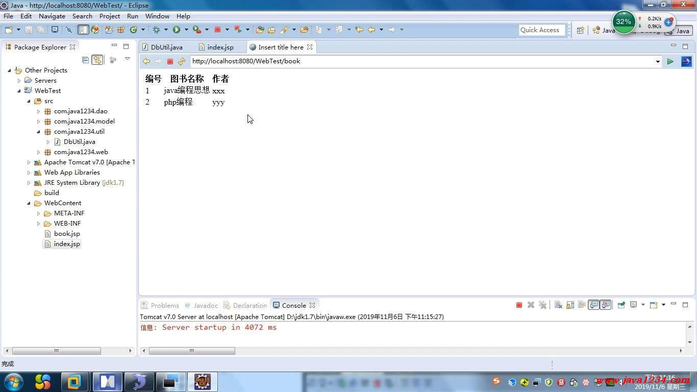The height and width of the screenshot is (392, 697).
Task: Click browser back arrow beside URL
Action: pyautogui.click(x=146, y=61)
